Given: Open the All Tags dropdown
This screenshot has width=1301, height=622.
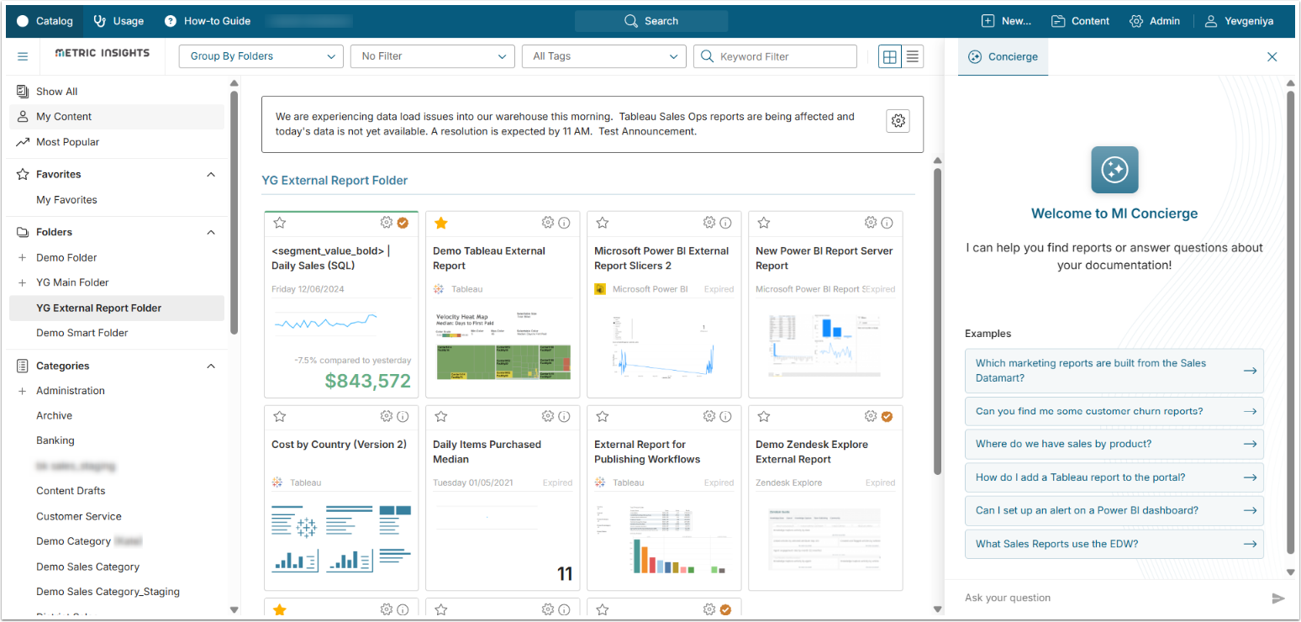Looking at the screenshot, I should click(604, 56).
